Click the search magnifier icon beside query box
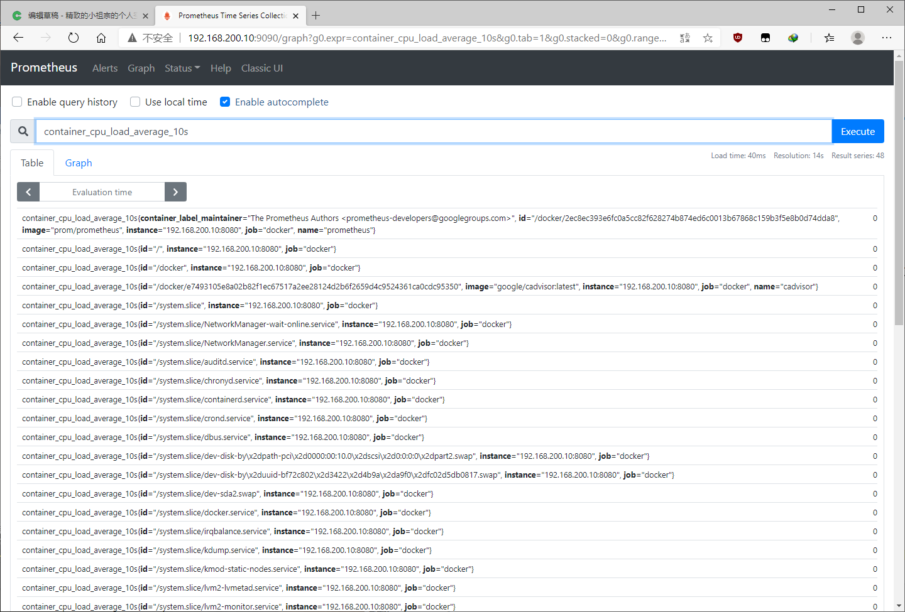 [23, 131]
